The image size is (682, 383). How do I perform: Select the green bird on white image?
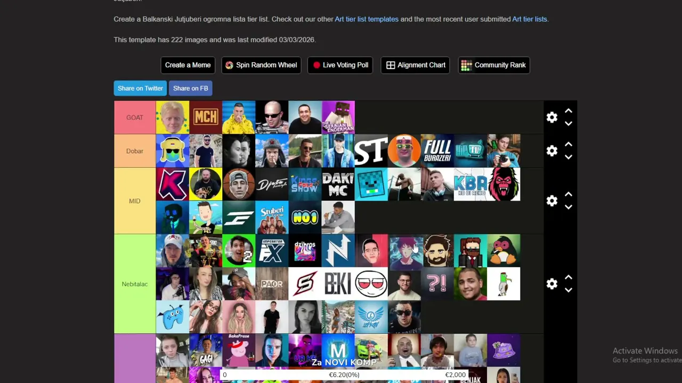(504, 284)
